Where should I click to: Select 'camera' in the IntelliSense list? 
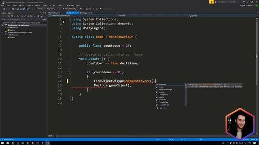pyautogui.click(x=170, y=92)
